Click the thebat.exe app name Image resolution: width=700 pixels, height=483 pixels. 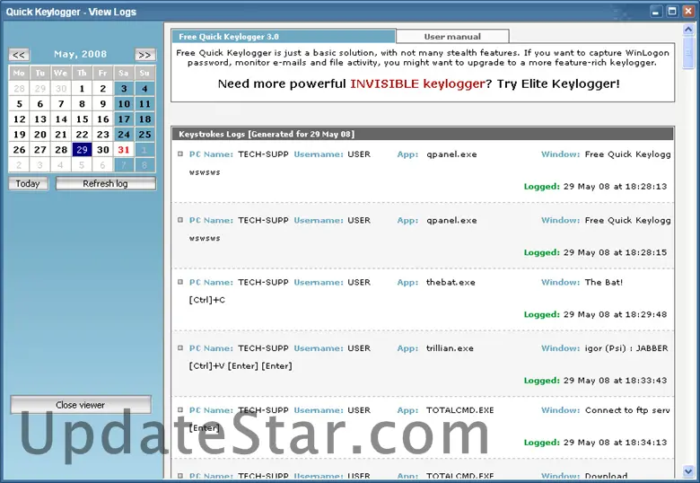(451, 282)
